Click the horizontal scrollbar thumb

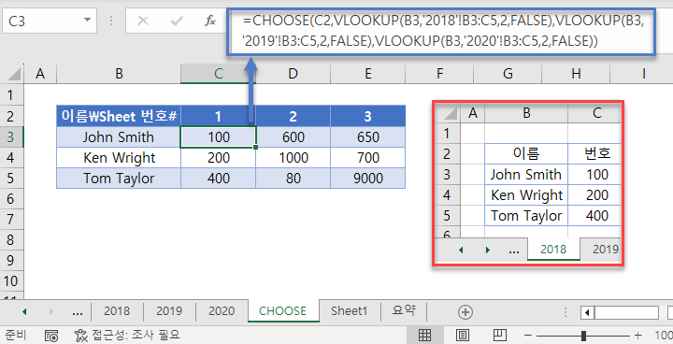coord(626,312)
